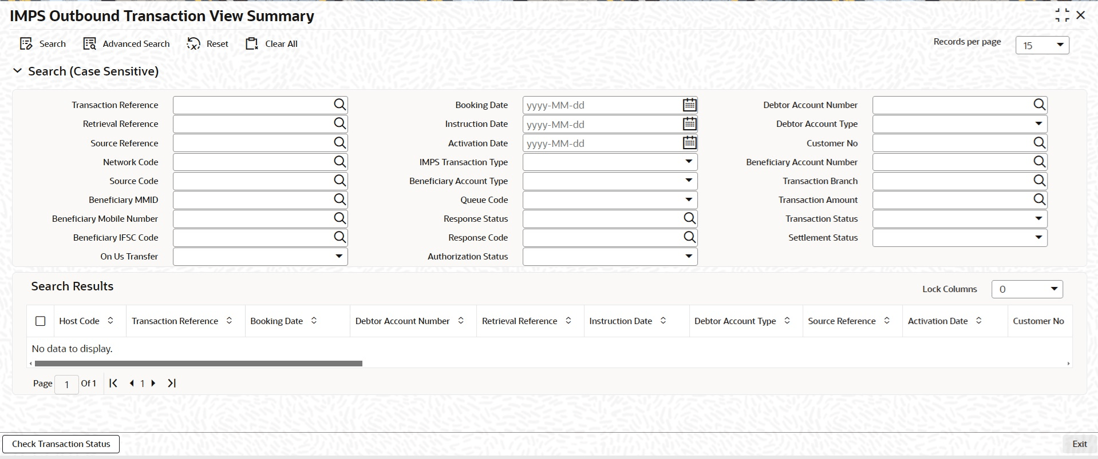Select the Customer No column header

[1038, 321]
